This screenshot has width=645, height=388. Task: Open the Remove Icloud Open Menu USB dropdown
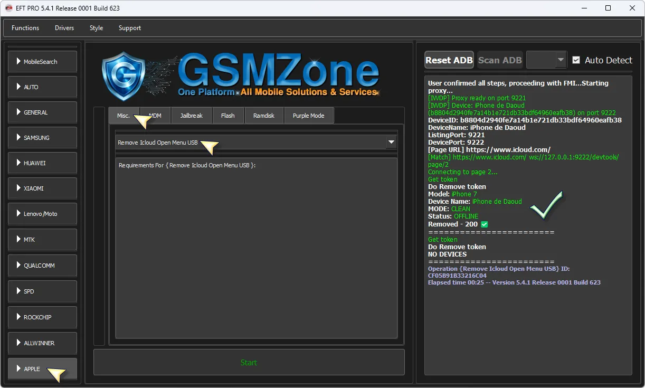[391, 143]
